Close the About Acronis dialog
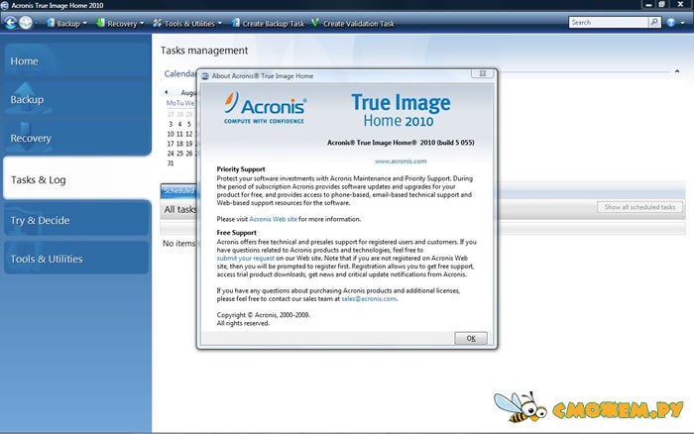Viewport: 694px width, 434px height. tap(483, 74)
